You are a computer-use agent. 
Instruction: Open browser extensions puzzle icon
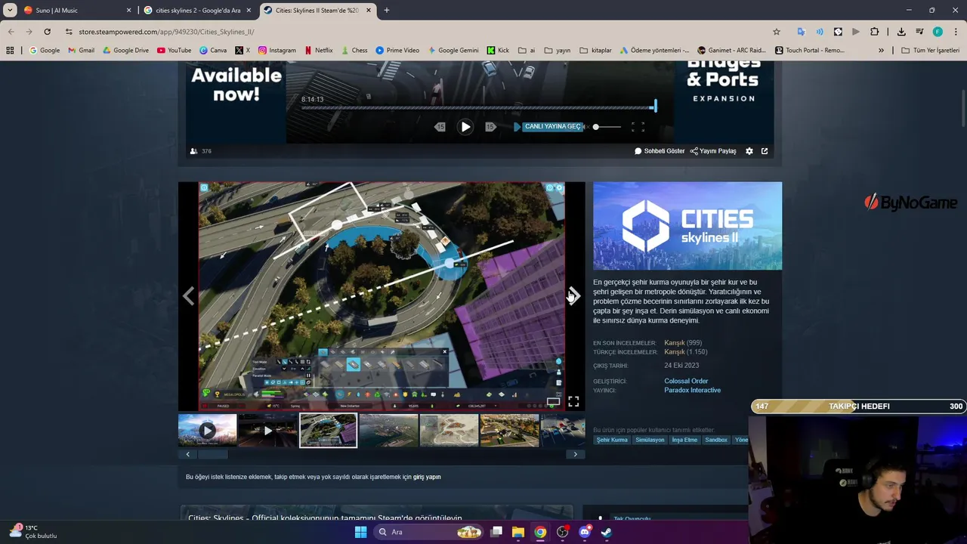coord(874,32)
